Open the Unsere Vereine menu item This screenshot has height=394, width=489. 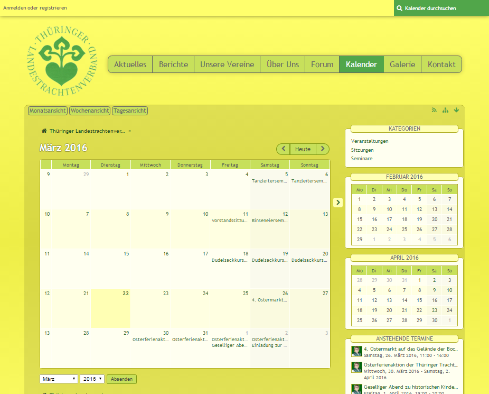pos(227,65)
